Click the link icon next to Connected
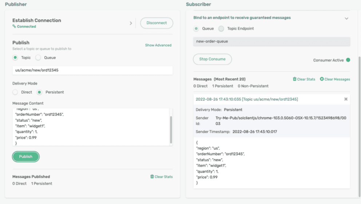This screenshot has height=204, width=361. (x=14, y=27)
